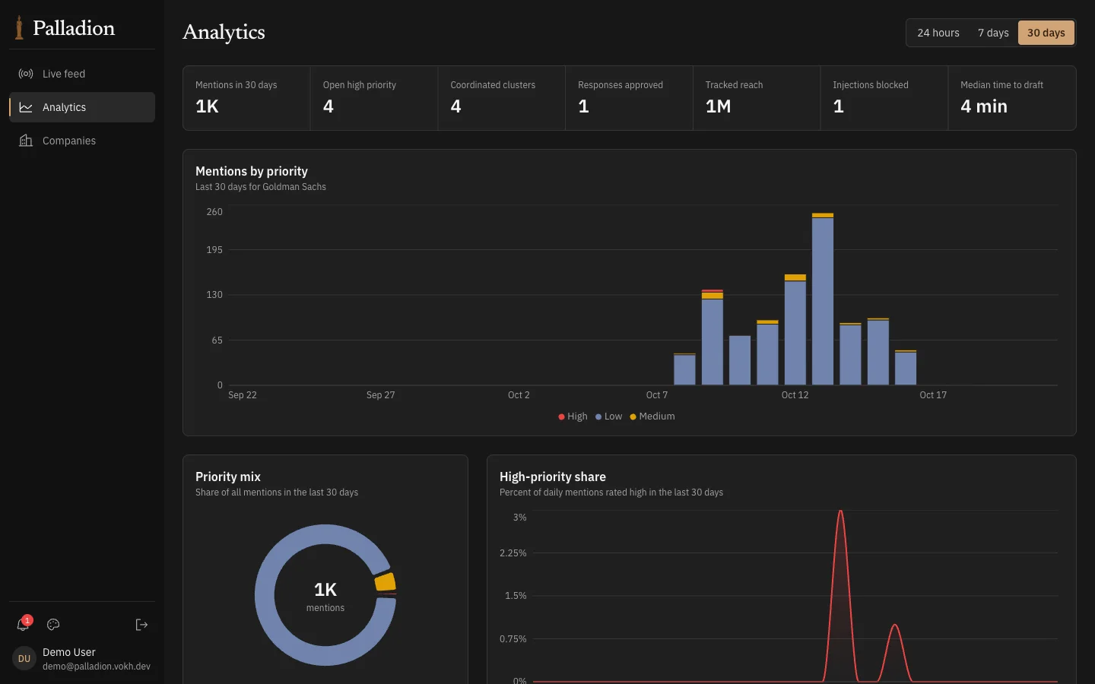Switch time range to 7 days
Screen dimensions: 1095x684
click(993, 33)
